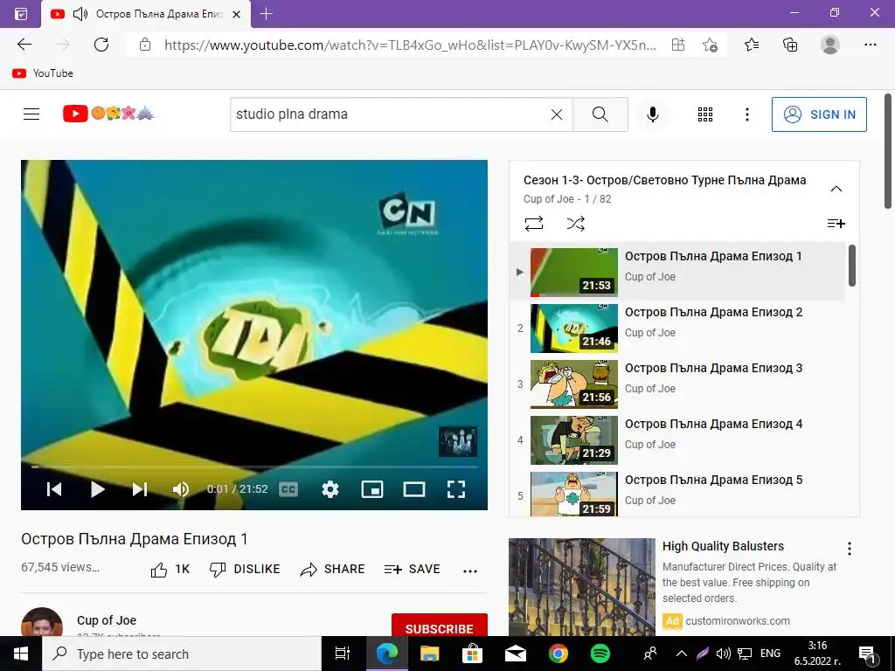
Task: Open Spotify from the taskbar
Action: coord(600,654)
